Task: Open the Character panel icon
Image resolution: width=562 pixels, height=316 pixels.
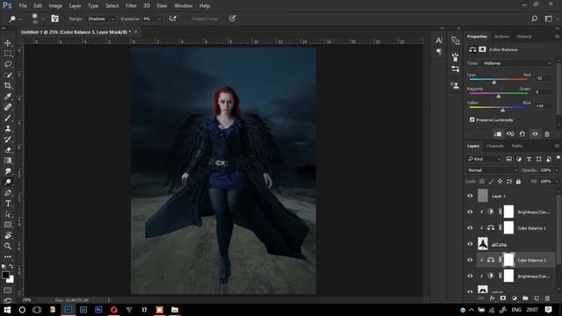Action: coord(439,40)
